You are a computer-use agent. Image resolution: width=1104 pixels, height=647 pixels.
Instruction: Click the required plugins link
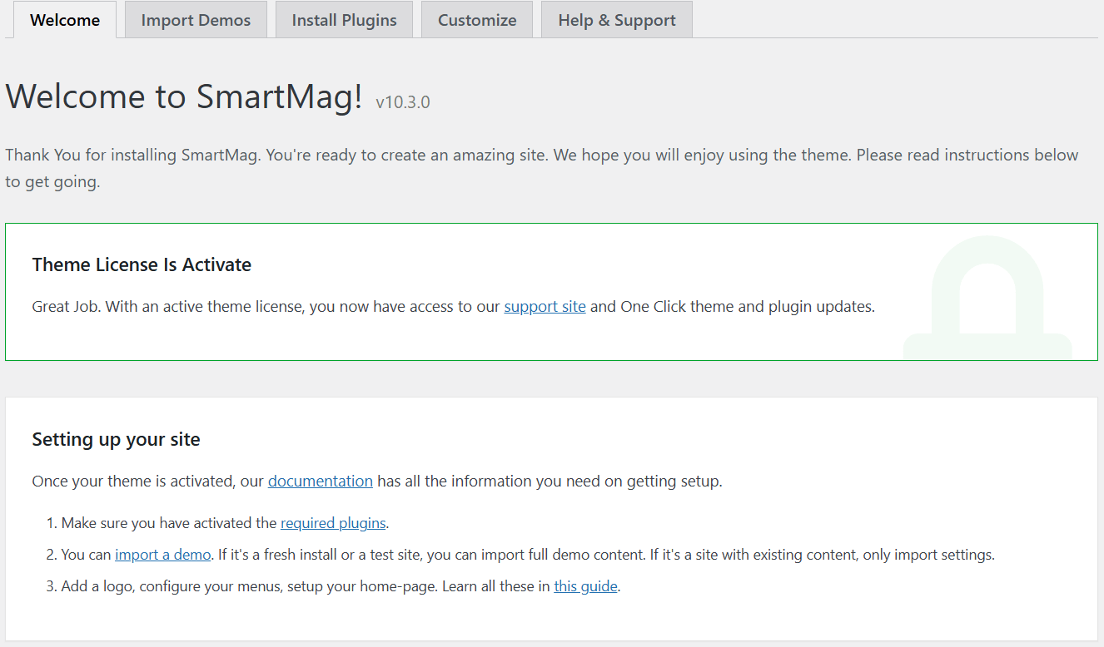click(333, 523)
